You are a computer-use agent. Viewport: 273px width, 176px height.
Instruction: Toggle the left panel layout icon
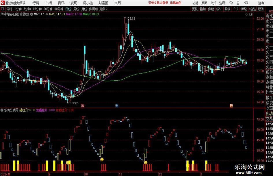(3, 9)
